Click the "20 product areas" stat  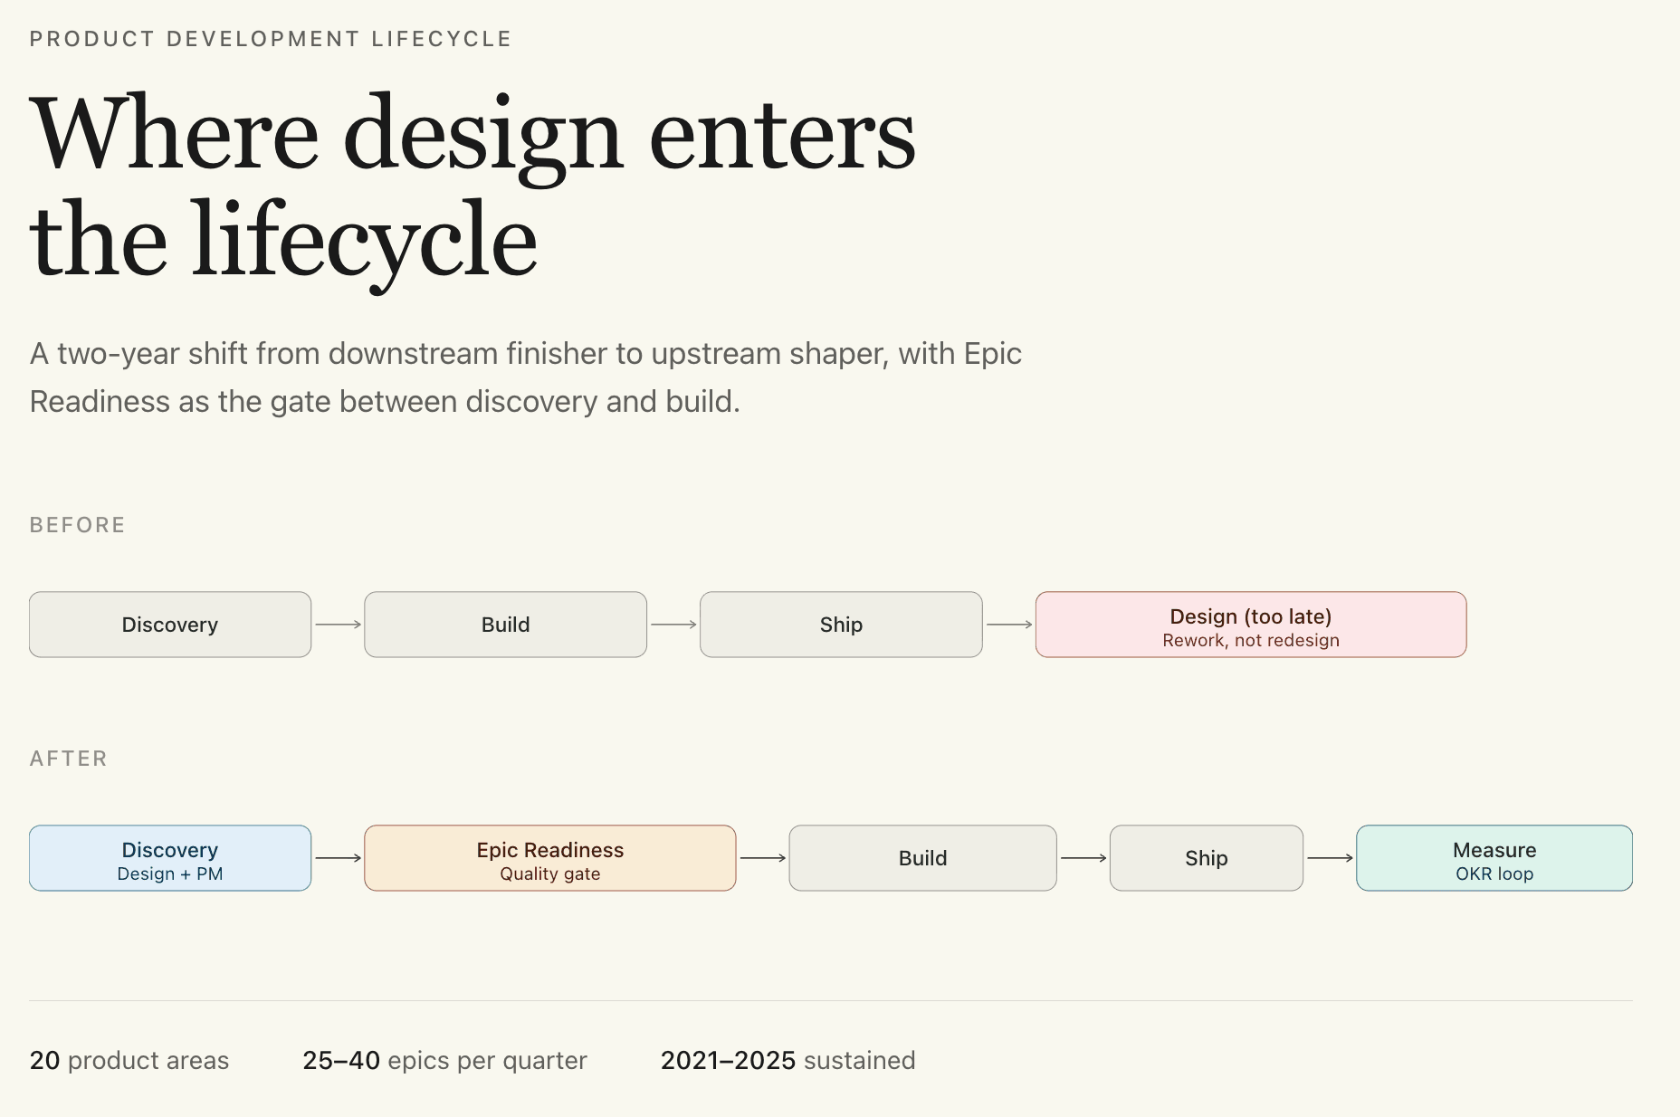coord(129,1061)
